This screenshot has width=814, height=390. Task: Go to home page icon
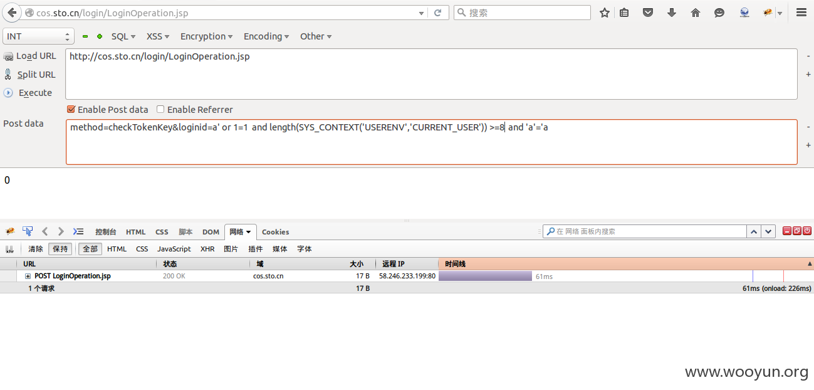coord(696,13)
